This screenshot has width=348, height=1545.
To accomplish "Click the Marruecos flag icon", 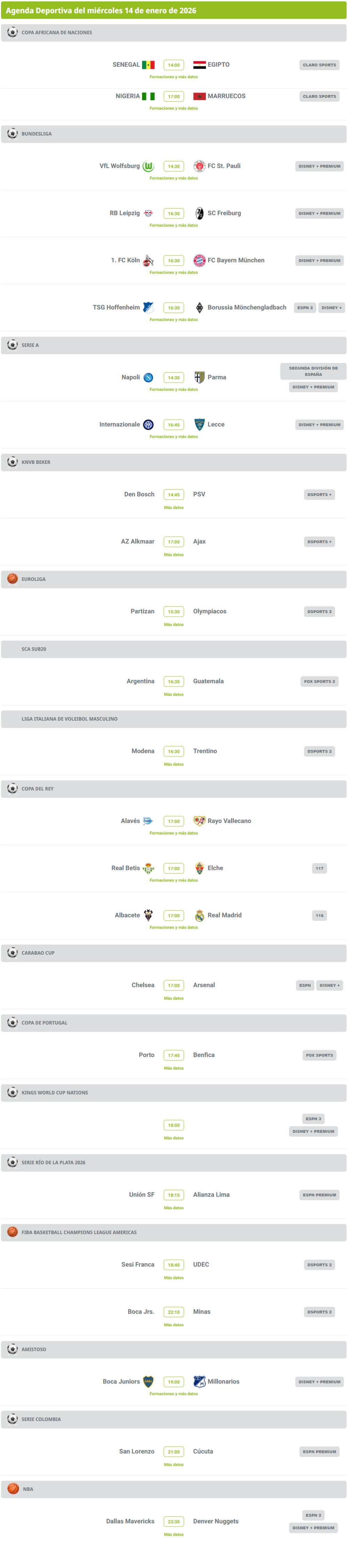I will (199, 96).
